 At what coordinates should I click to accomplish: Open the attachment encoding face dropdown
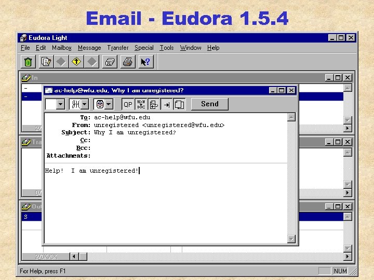pos(103,104)
